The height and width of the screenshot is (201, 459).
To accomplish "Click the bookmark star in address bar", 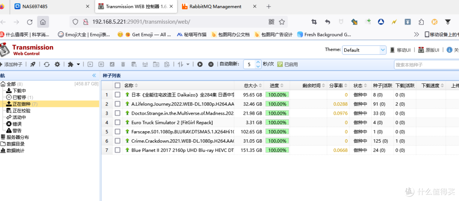I will pyautogui.click(x=282, y=22).
